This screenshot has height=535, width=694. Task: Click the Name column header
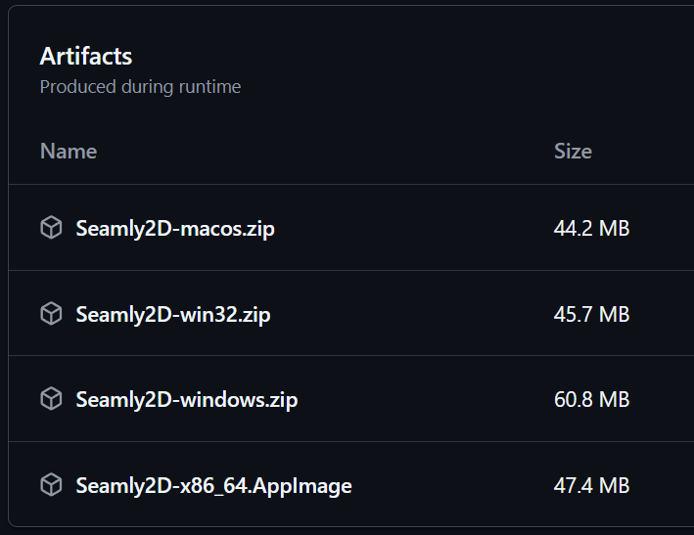[x=69, y=152]
